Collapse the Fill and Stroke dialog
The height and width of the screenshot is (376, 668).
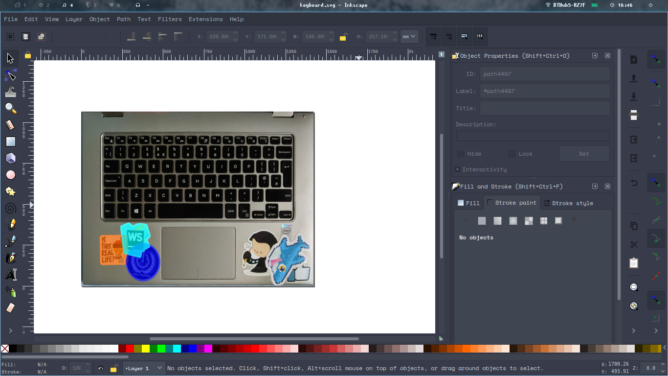(x=595, y=187)
